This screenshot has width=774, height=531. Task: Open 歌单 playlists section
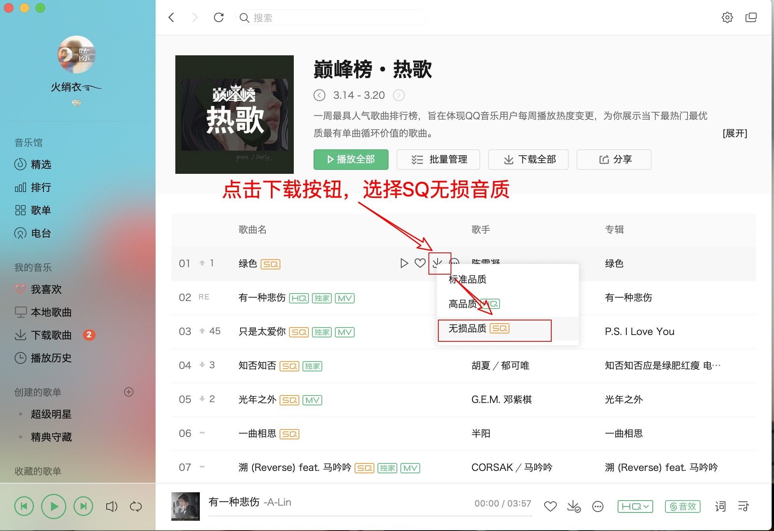(33, 210)
